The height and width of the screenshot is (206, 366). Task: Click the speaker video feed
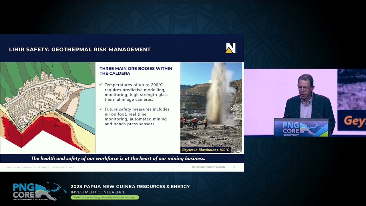tap(305, 103)
